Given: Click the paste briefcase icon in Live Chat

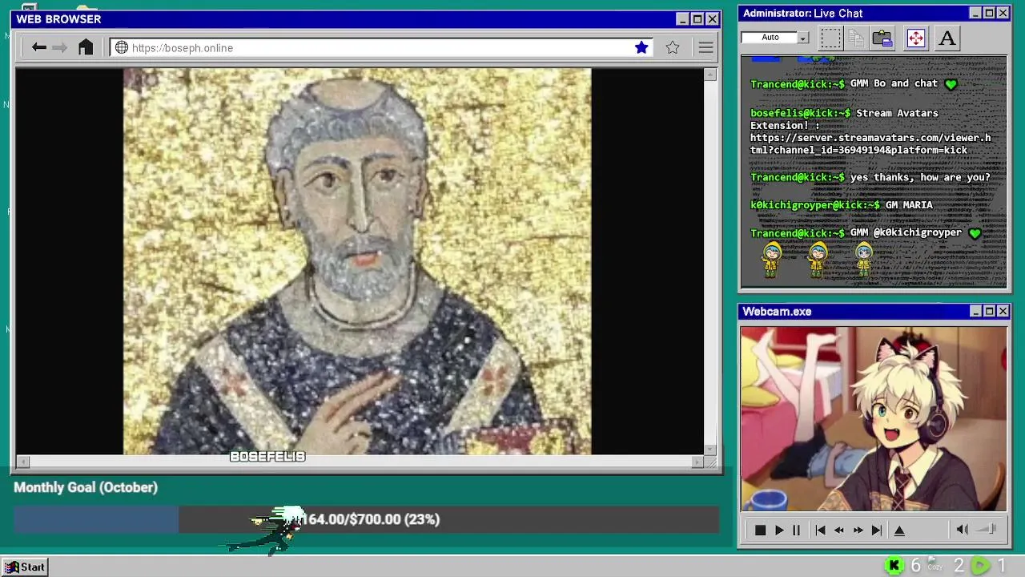Looking at the screenshot, I should pyautogui.click(x=882, y=38).
